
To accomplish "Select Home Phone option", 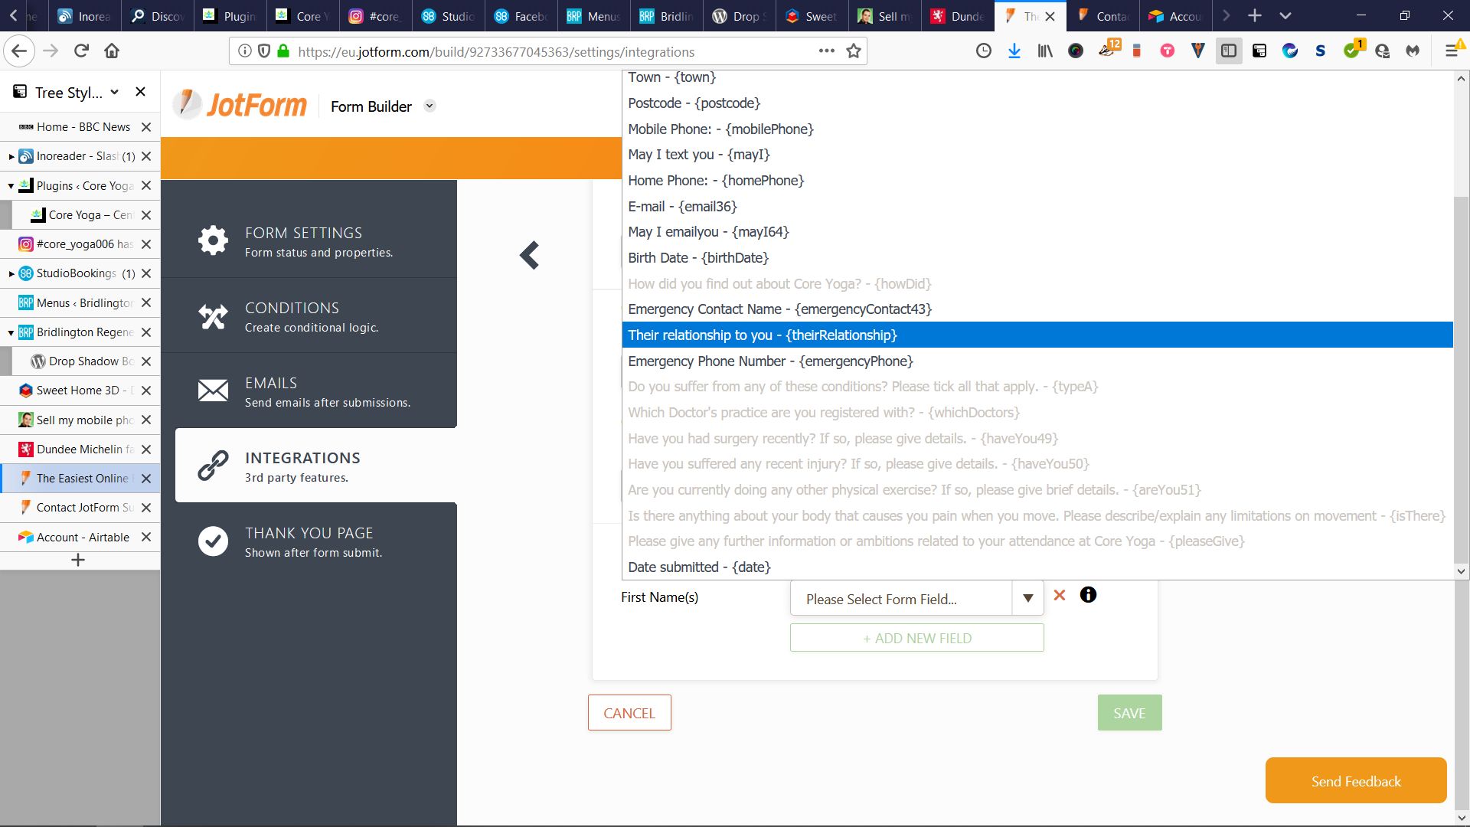I will [x=1037, y=180].
